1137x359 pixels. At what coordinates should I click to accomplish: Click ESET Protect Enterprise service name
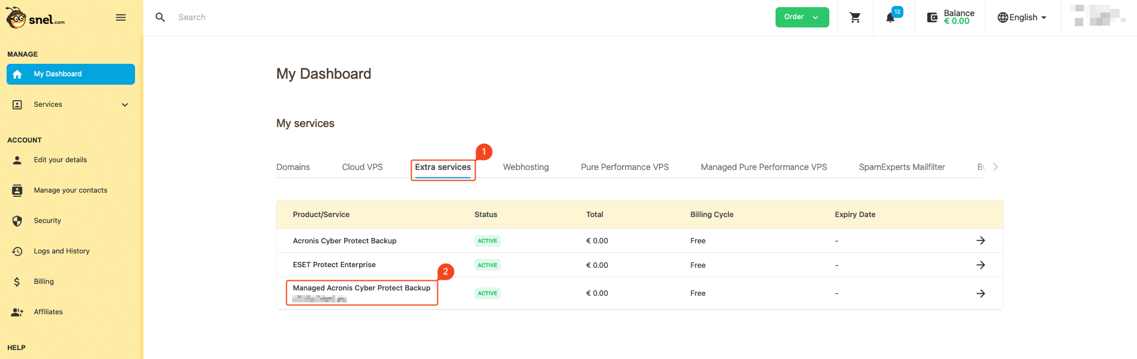pos(334,265)
